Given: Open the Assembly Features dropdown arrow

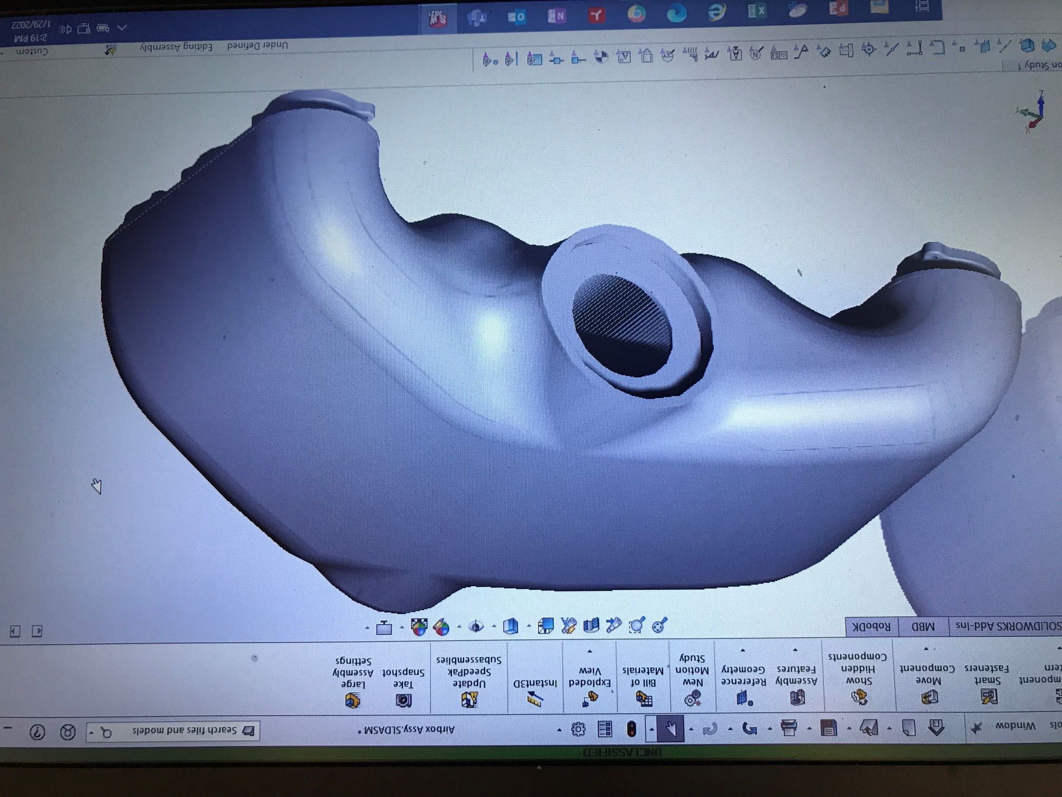Looking at the screenshot, I should pyautogui.click(x=795, y=650).
